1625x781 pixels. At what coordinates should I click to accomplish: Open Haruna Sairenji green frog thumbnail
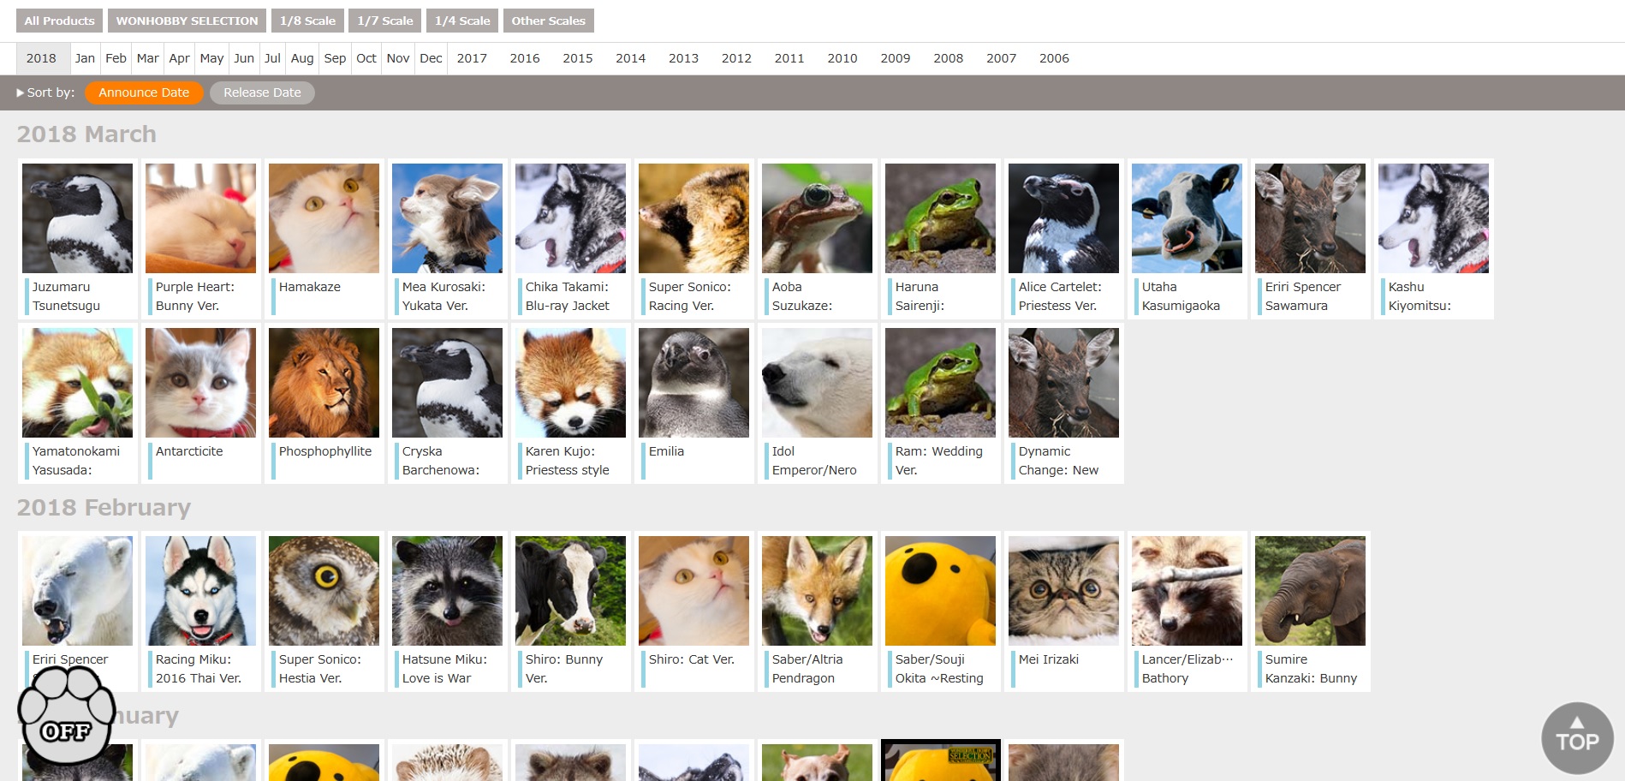click(940, 218)
